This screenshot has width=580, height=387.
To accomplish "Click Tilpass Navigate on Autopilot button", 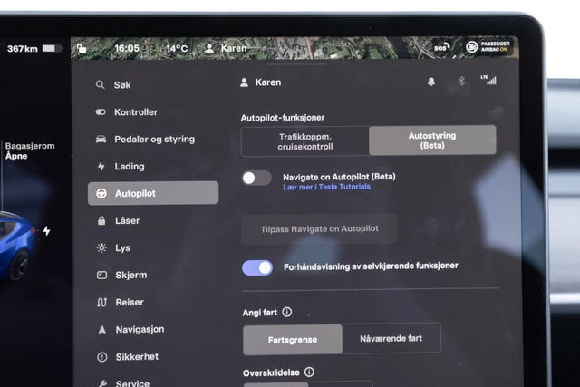I will [x=320, y=228].
